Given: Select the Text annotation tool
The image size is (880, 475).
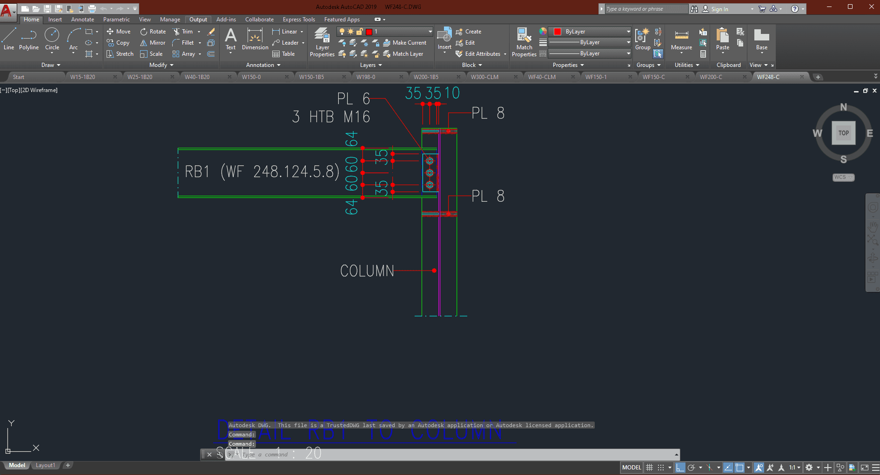Looking at the screenshot, I should tap(230, 39).
